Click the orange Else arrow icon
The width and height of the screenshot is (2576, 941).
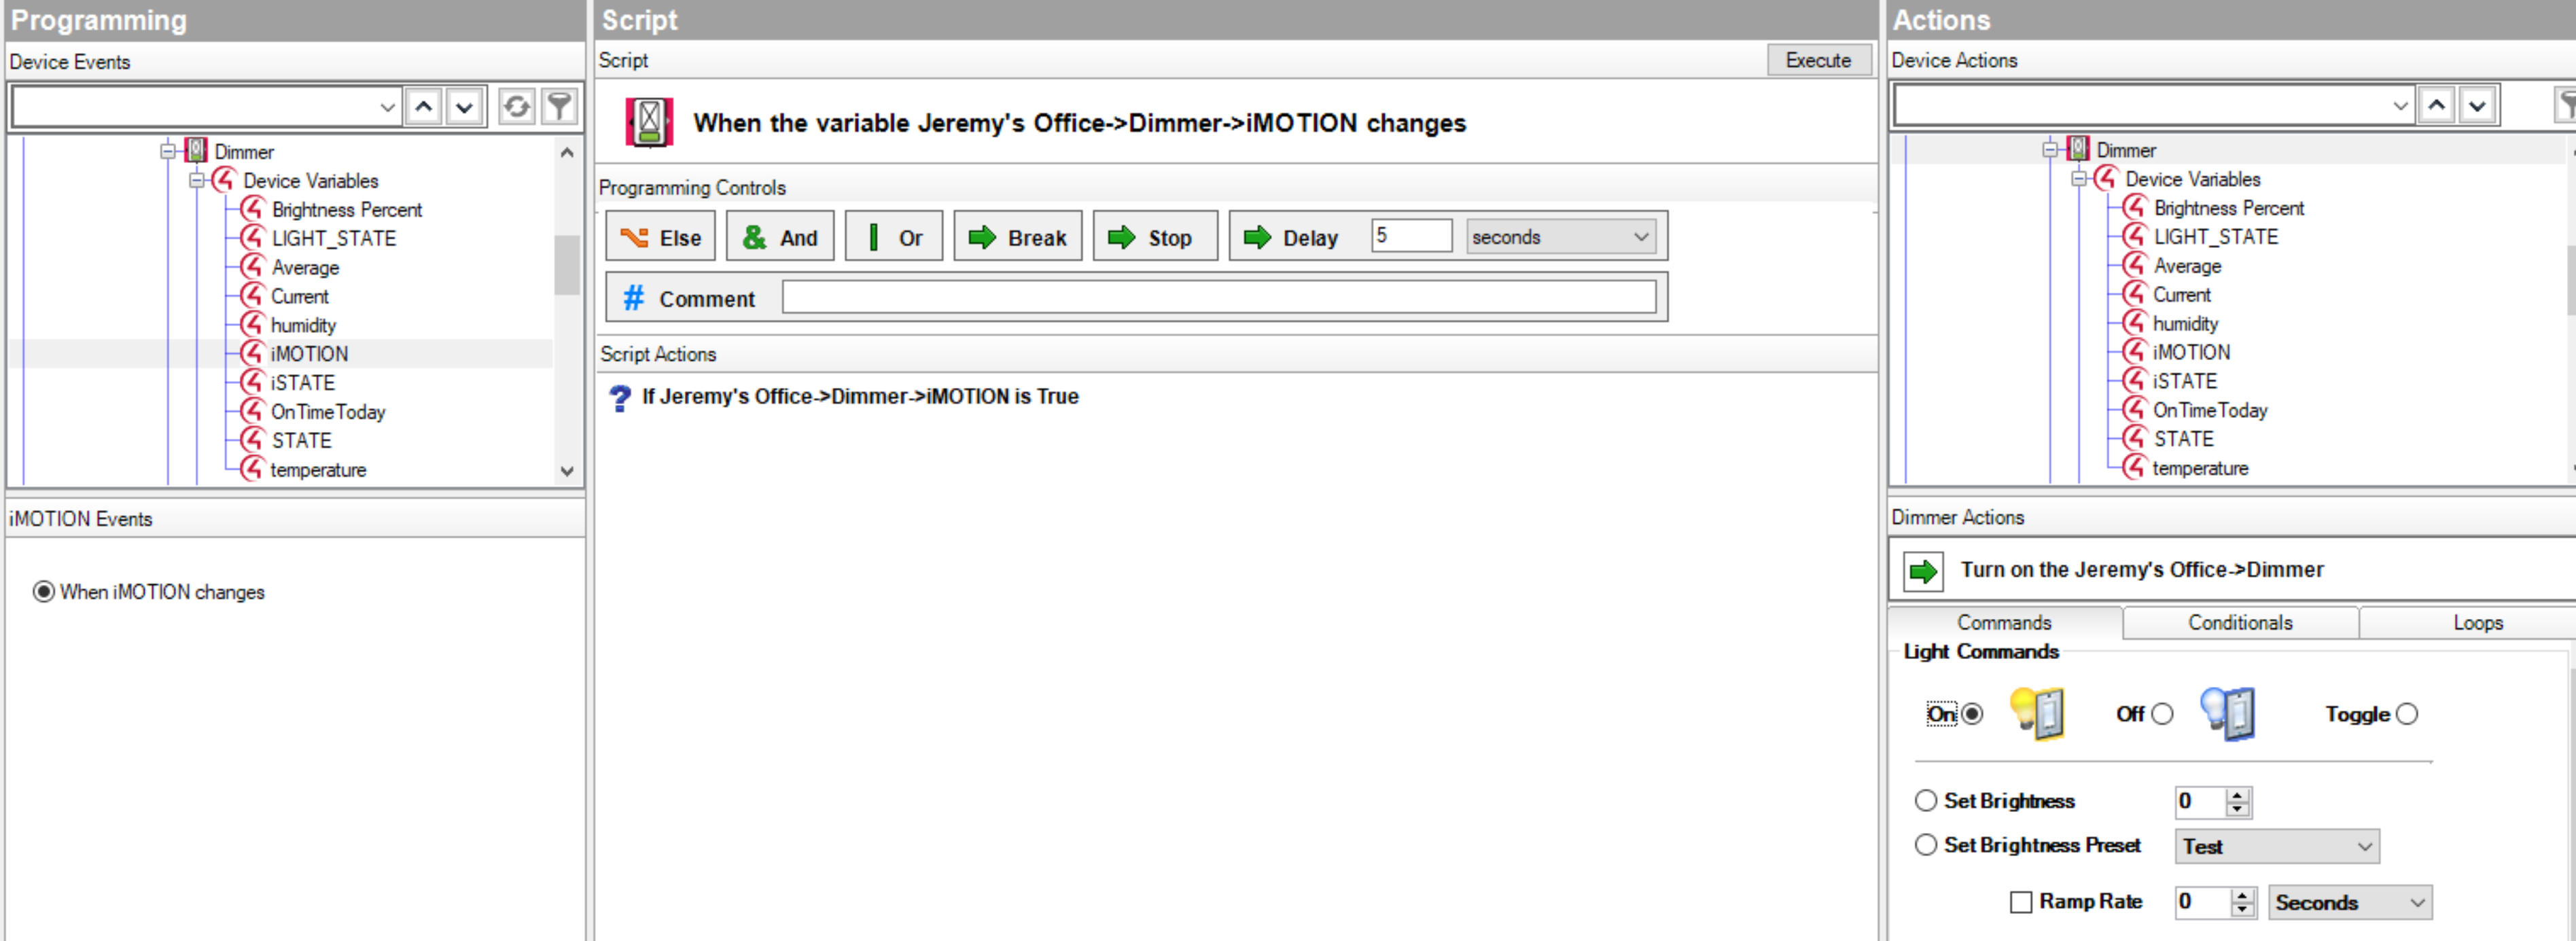click(x=634, y=237)
